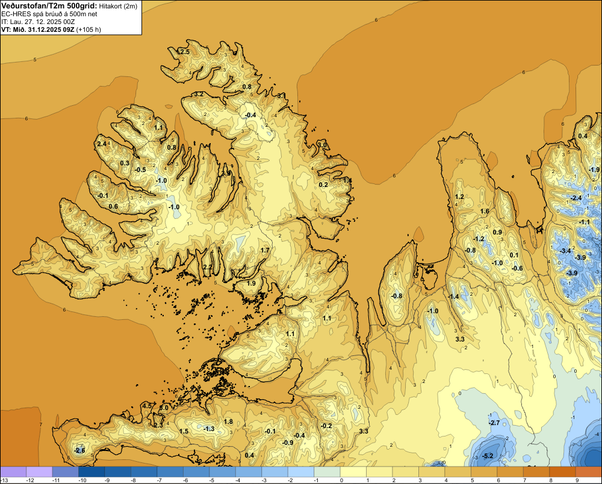
Task: Click the 'VT: Mið. 31.12.2025 09Z' valid time
Action: [x=37, y=29]
